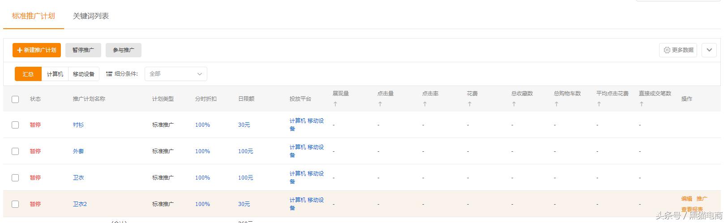Open the 卫衣2 plan link
Viewport: 728px width, 223px height.
pos(80,204)
